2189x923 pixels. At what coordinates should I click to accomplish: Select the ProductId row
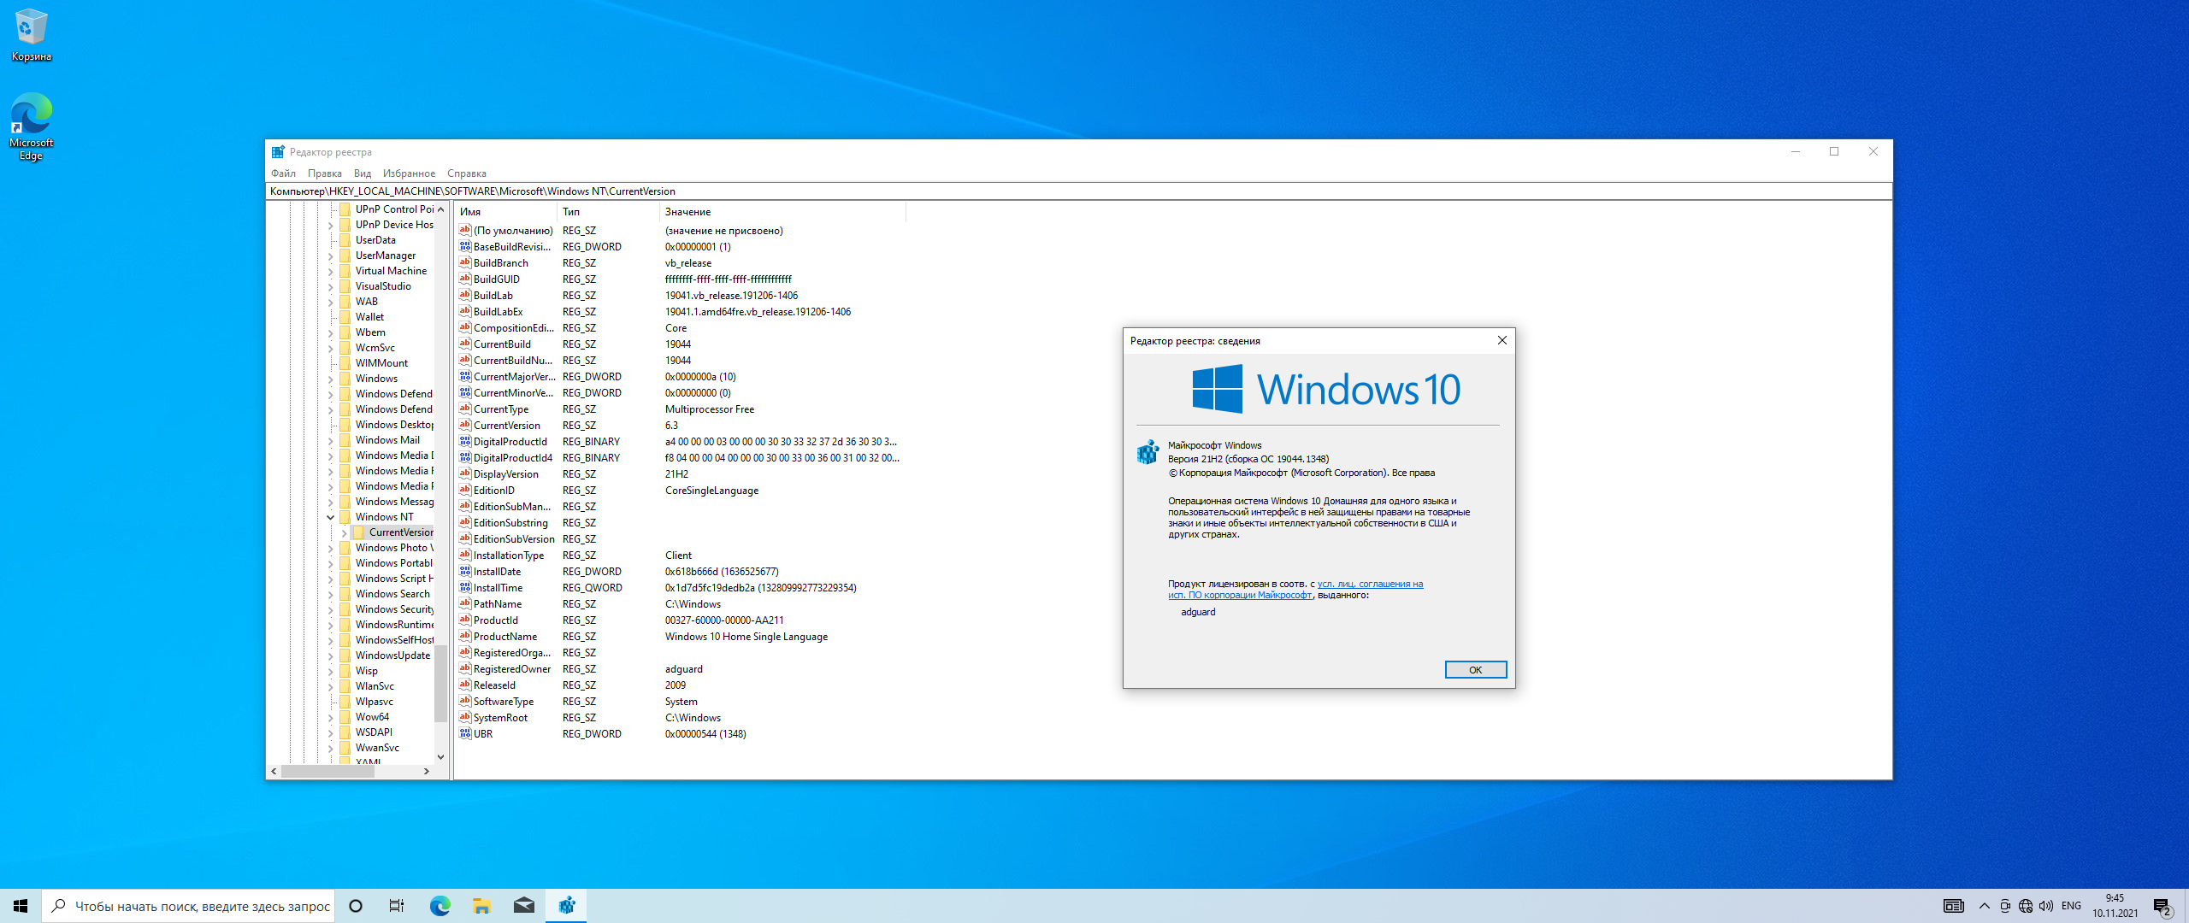click(680, 620)
